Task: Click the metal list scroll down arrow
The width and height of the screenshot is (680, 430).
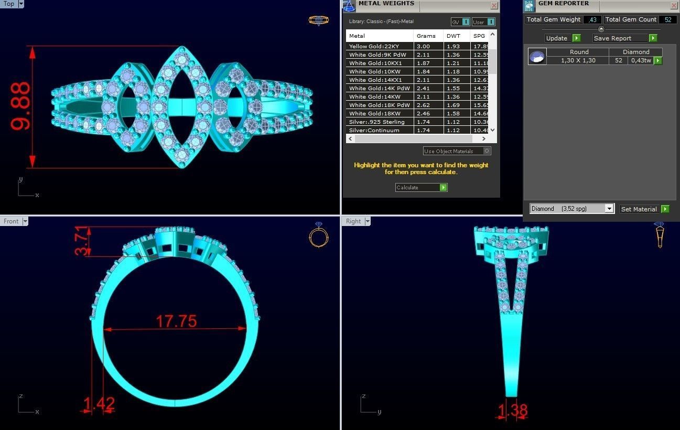Action: point(493,131)
